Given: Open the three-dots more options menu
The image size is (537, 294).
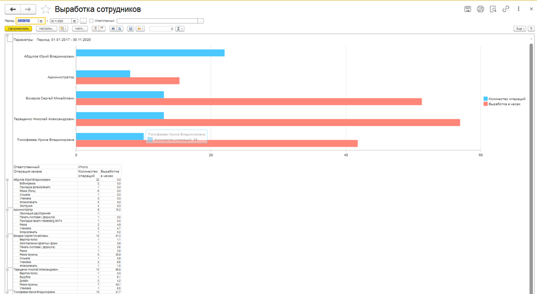Looking at the screenshot, I should (519, 9).
